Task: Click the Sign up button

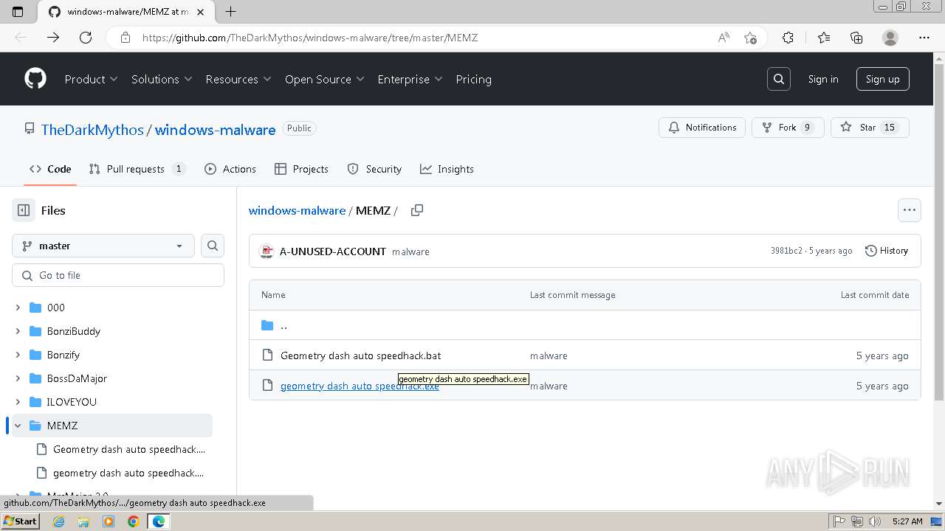Action: point(882,79)
